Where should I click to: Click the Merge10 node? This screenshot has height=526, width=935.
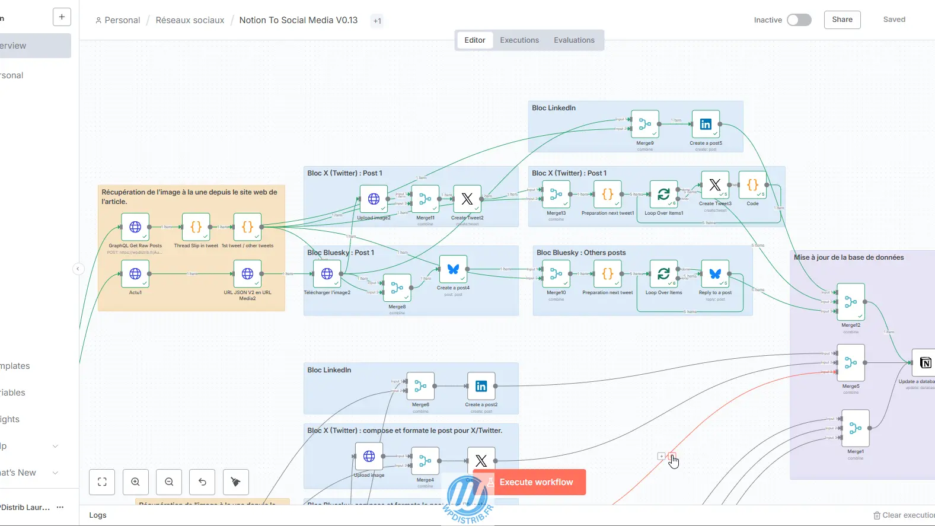pyautogui.click(x=556, y=273)
